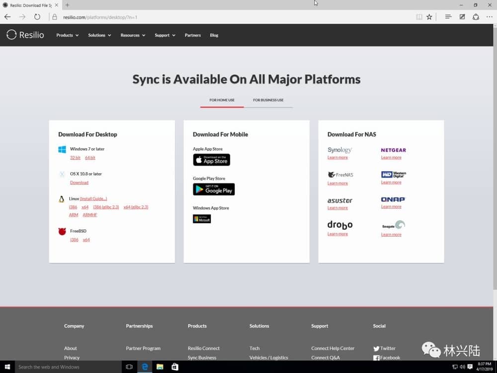497x373 pixels.
Task: Click Download on the App Store badge
Action: coord(211,160)
